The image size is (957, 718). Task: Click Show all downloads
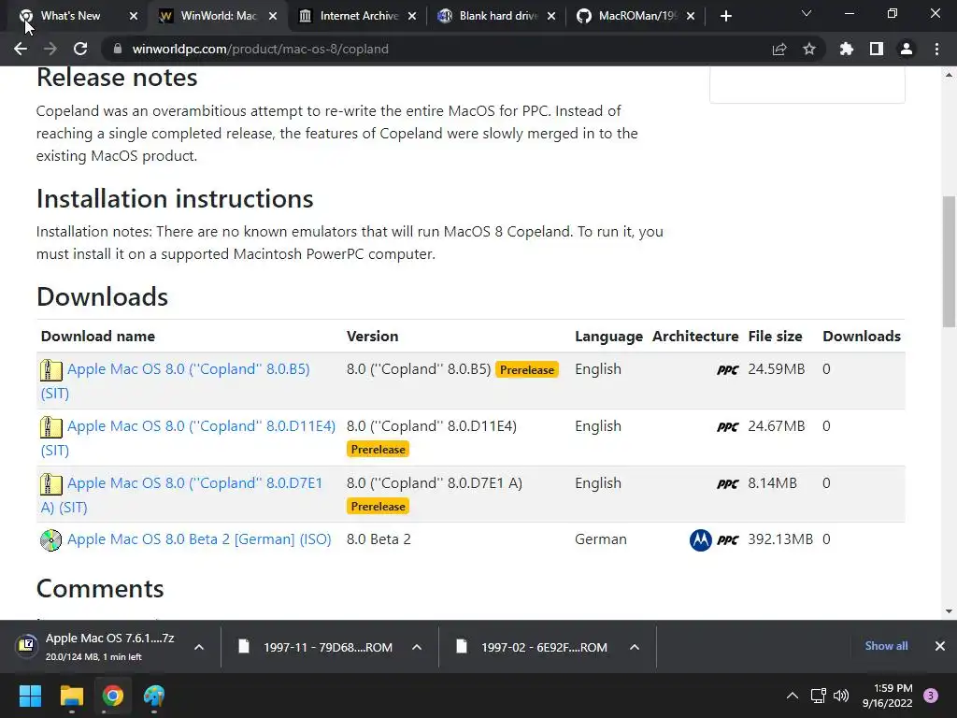pyautogui.click(x=886, y=646)
